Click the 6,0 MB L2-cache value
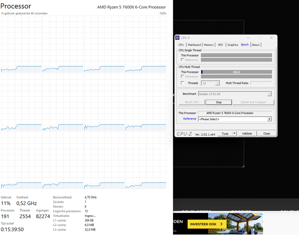299x235 pixels. pyautogui.click(x=89, y=225)
